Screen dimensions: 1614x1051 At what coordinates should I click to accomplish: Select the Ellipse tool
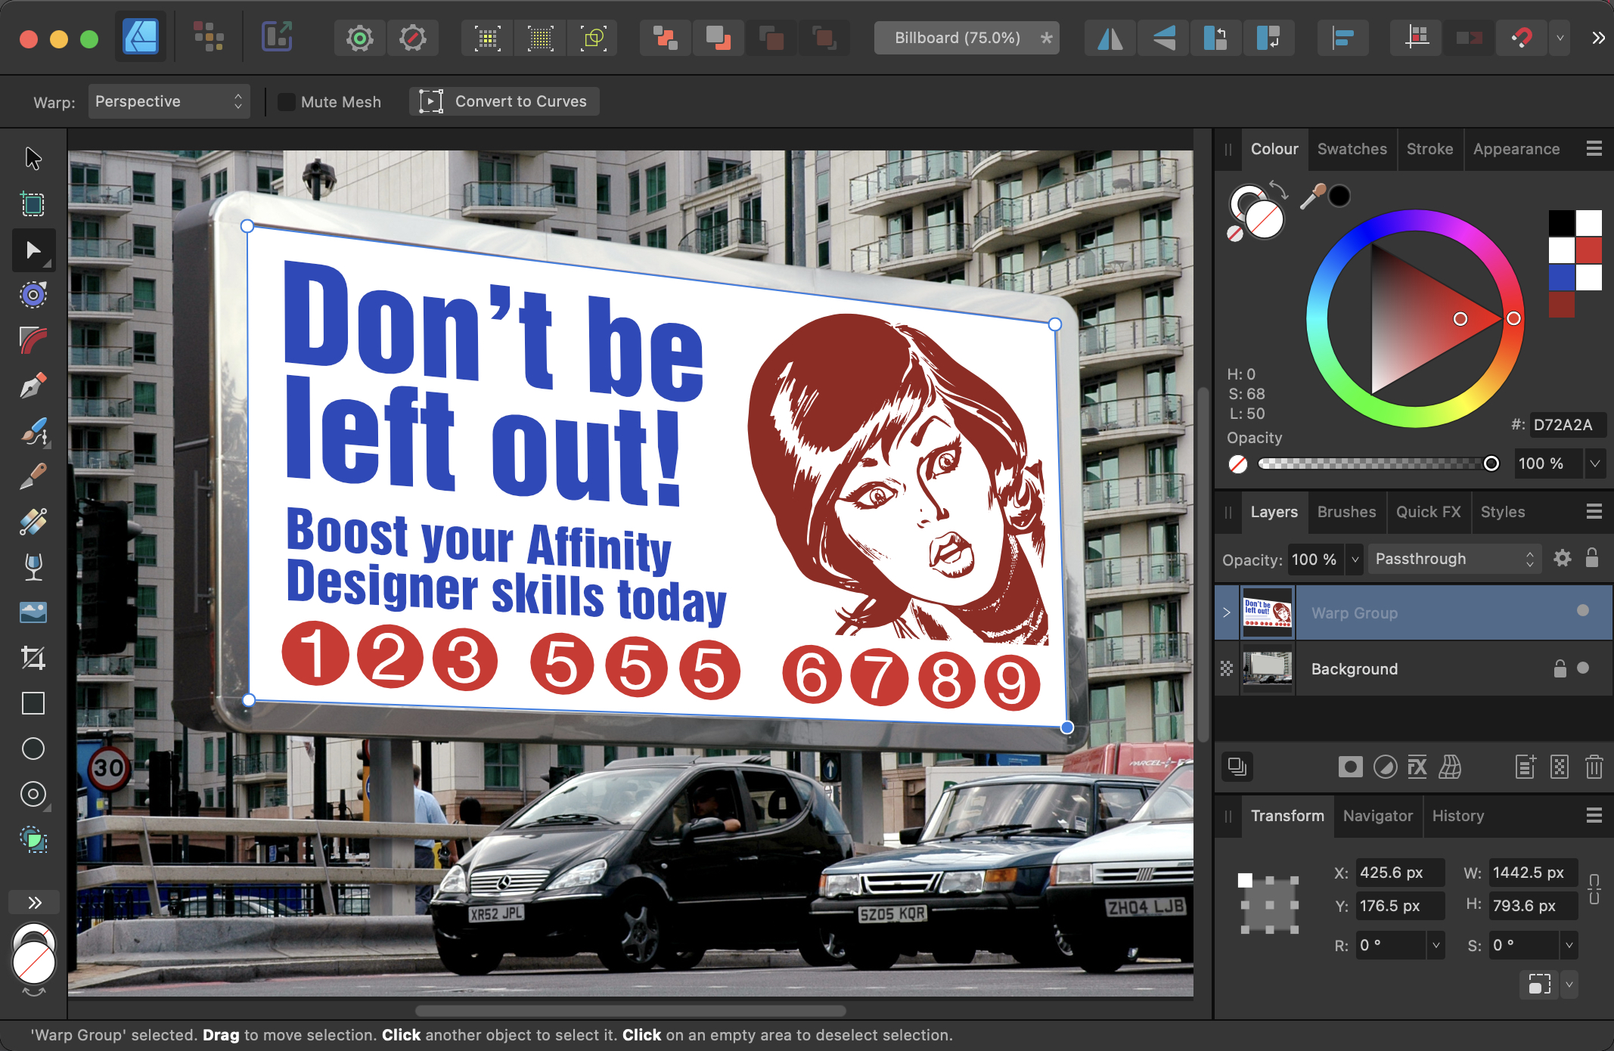33,749
